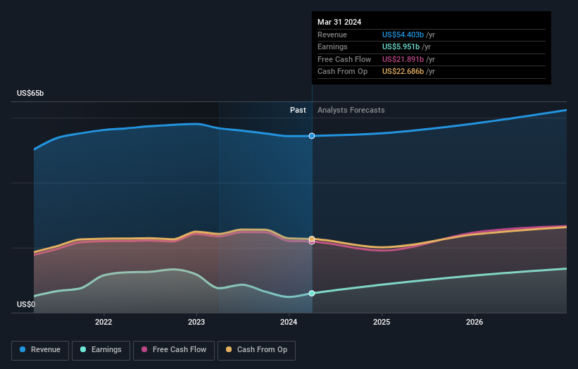The width and height of the screenshot is (578, 369).
Task: Click the US$21.891b free cash flow value
Action: (403, 59)
